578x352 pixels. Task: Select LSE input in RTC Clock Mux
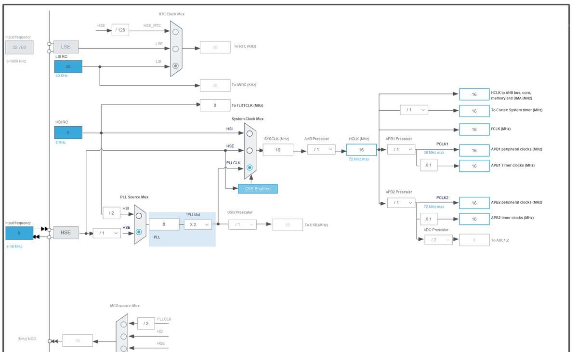tap(175, 49)
